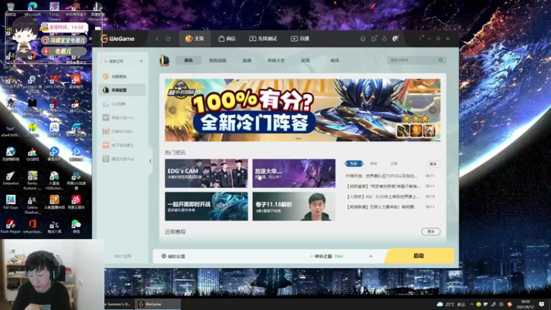The height and width of the screenshot is (310, 551).
Task: Select the active banner indicator dot
Action: tap(298, 138)
